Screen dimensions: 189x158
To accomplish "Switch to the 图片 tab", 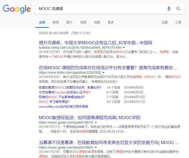I will pyautogui.click(x=69, y=22).
